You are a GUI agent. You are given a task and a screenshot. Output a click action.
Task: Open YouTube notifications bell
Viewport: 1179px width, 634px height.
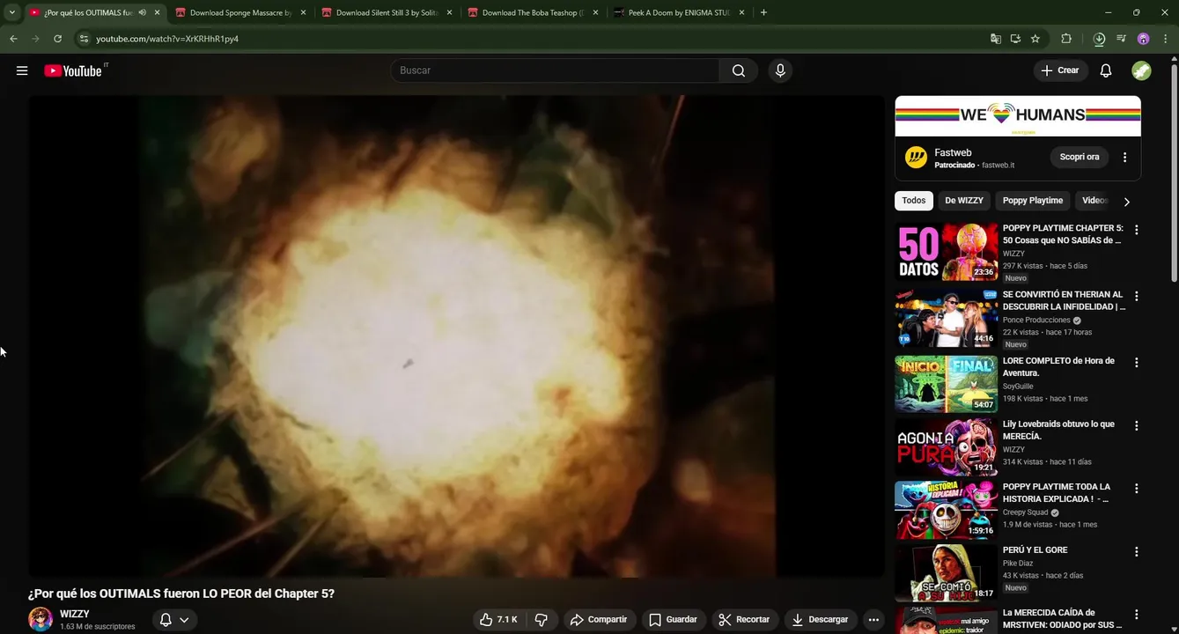(x=1106, y=70)
